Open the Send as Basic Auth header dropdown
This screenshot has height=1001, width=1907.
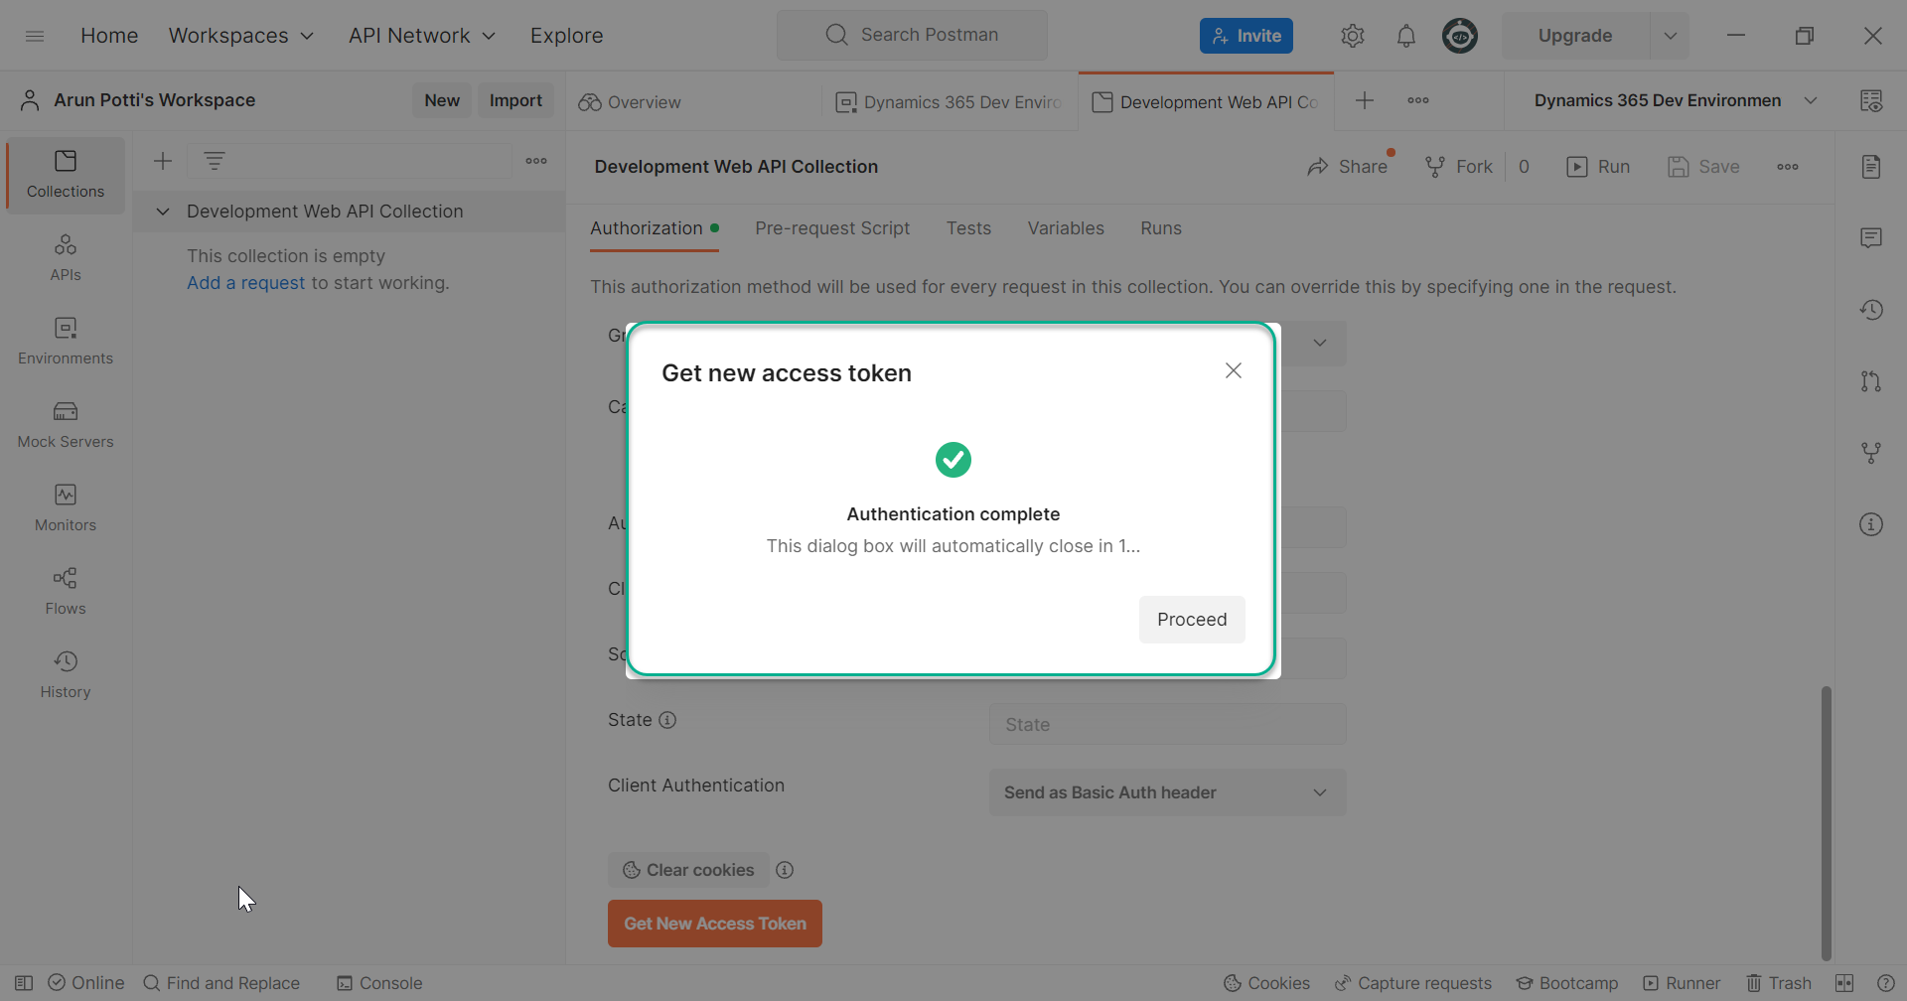click(1166, 792)
